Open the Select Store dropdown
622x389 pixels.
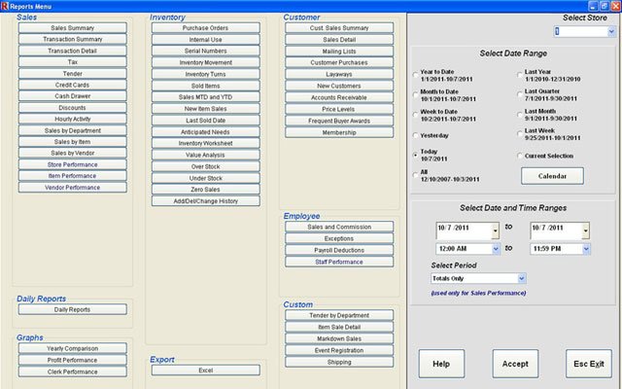coord(610,31)
